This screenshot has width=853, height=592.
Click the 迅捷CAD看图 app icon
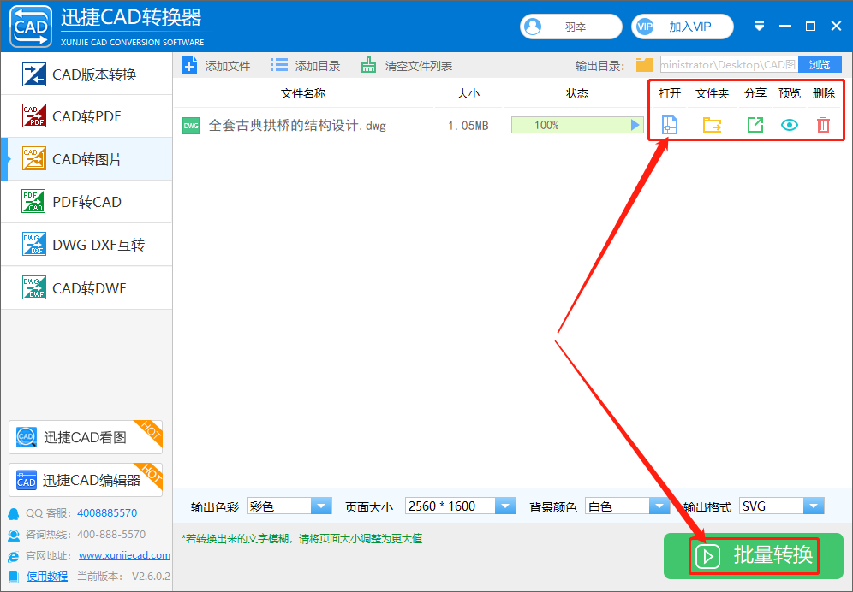[27, 437]
